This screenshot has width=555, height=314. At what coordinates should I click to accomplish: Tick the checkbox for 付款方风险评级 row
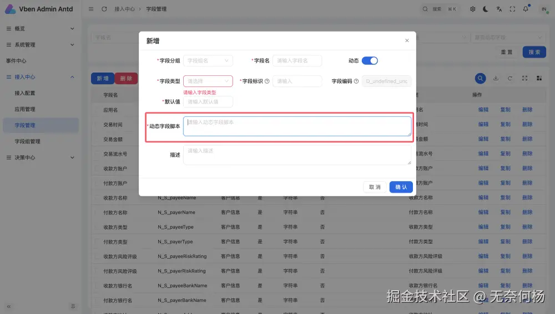(97, 271)
